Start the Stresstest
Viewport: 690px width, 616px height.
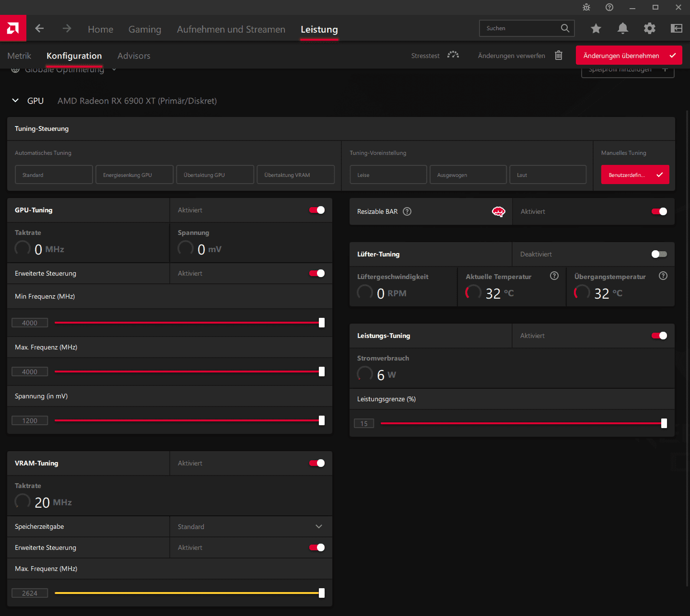(x=425, y=56)
